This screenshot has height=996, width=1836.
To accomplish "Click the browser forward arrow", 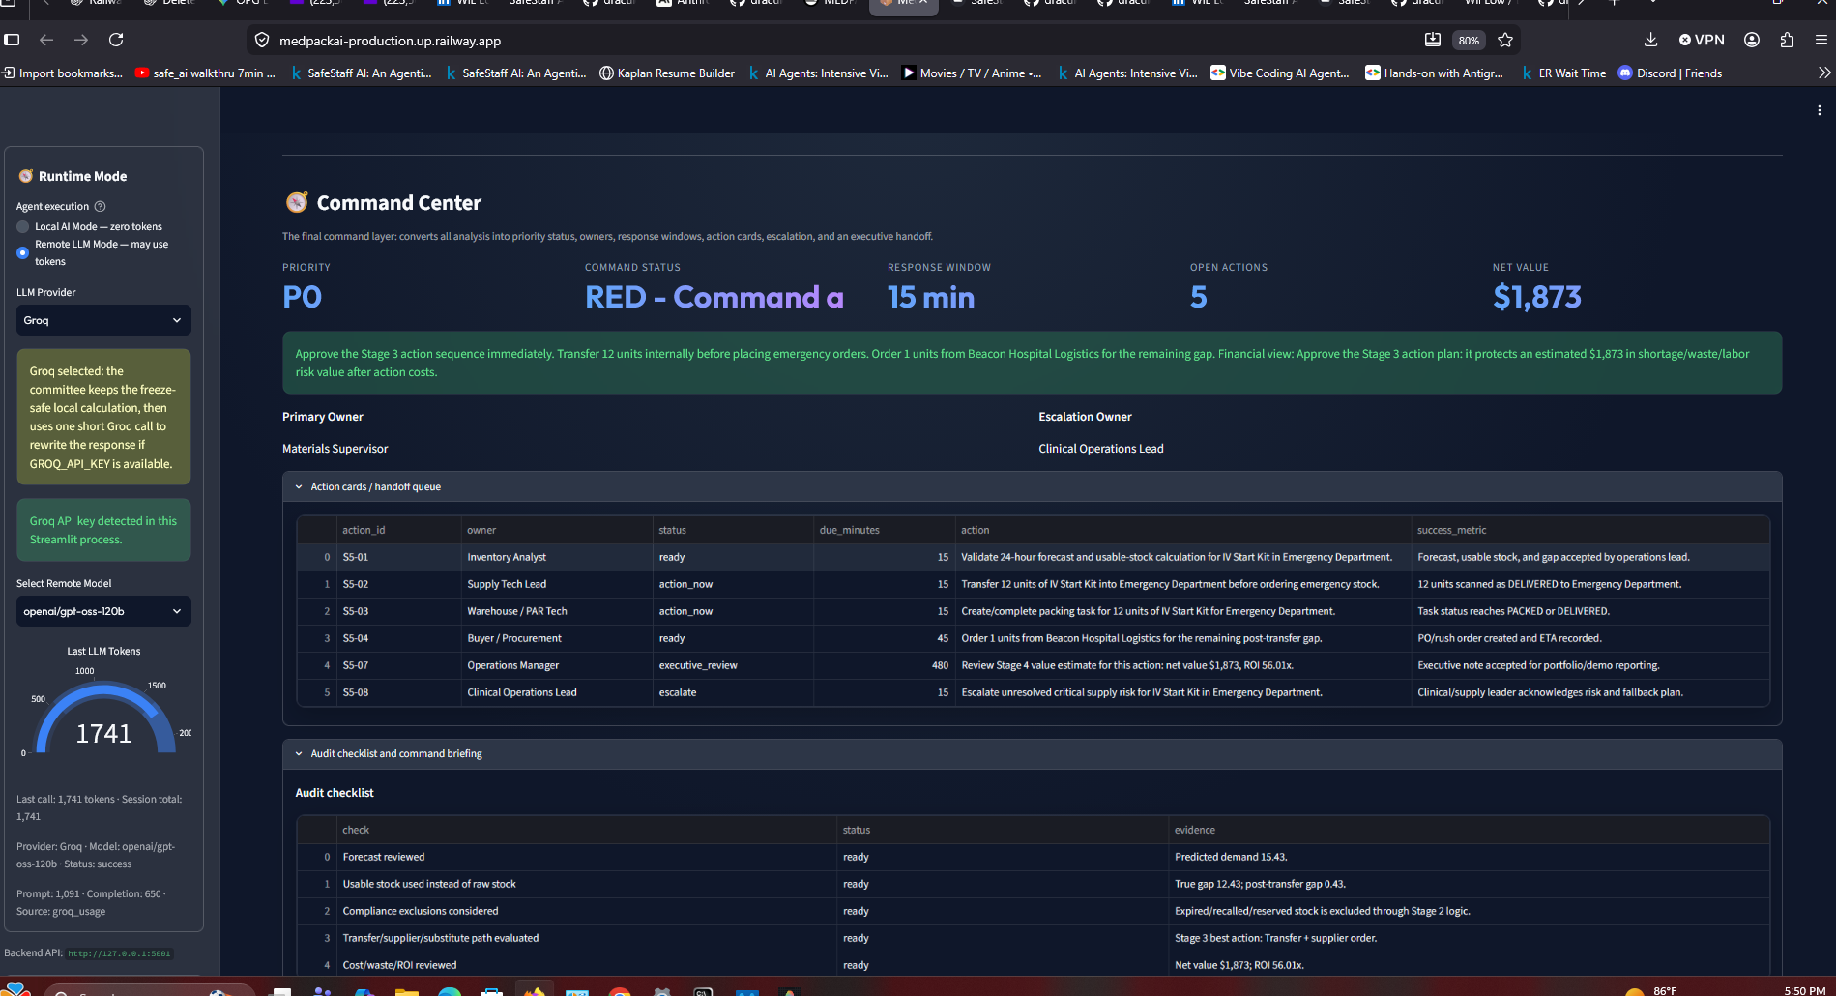I will (x=81, y=40).
